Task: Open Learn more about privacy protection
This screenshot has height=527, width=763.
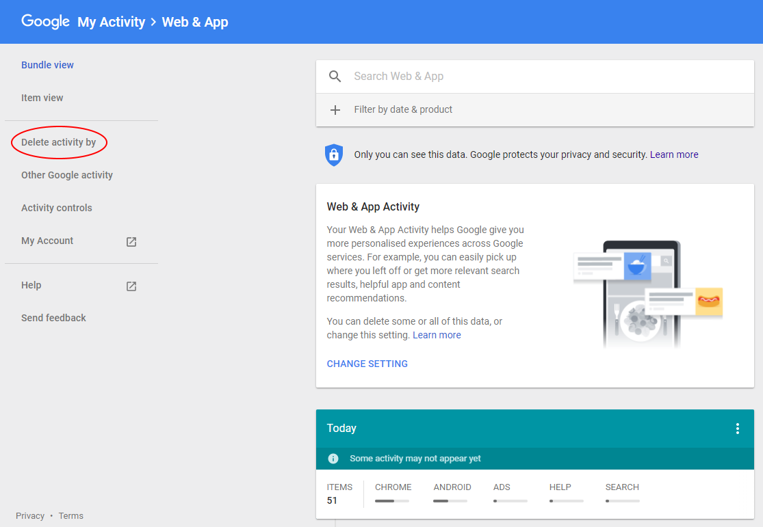Action: pos(674,154)
